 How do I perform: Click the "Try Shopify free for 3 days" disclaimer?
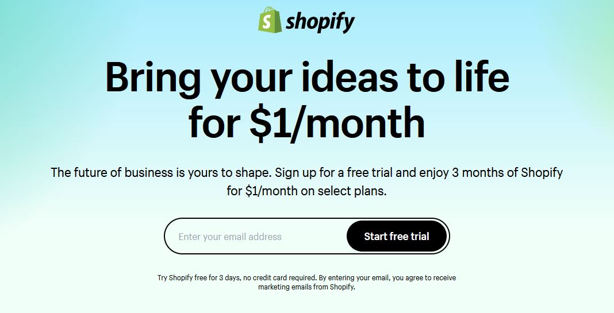[306, 278]
